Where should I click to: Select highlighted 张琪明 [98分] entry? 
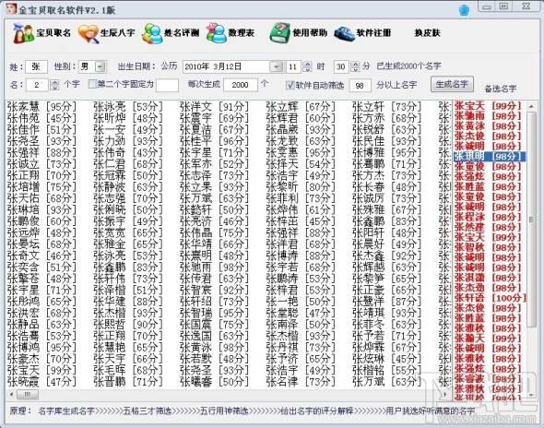pyautogui.click(x=489, y=156)
